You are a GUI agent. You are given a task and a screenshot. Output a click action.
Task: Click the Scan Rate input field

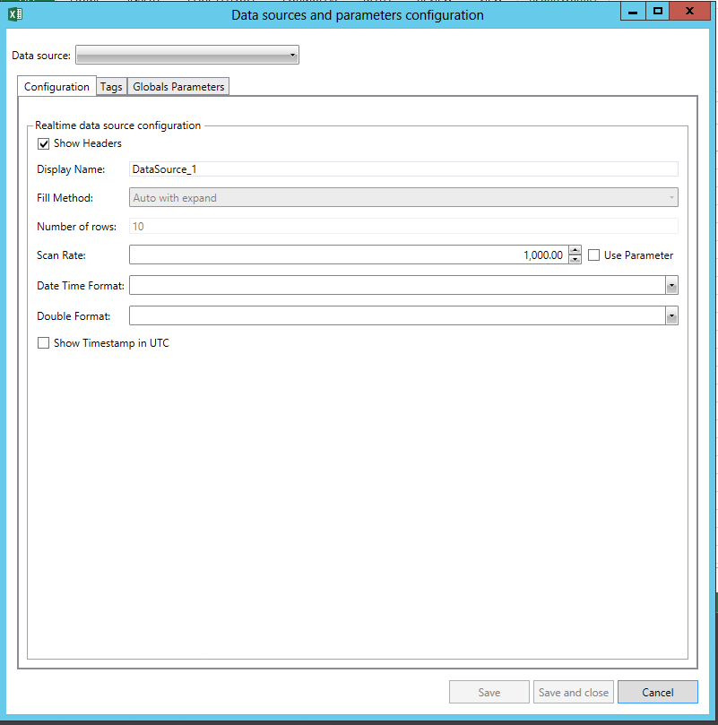[x=348, y=255]
